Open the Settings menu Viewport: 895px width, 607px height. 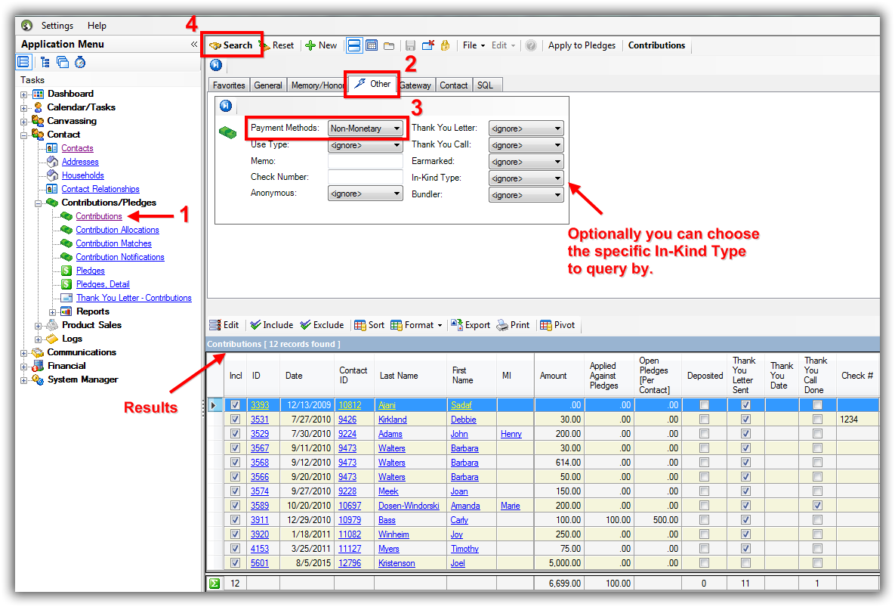(57, 26)
